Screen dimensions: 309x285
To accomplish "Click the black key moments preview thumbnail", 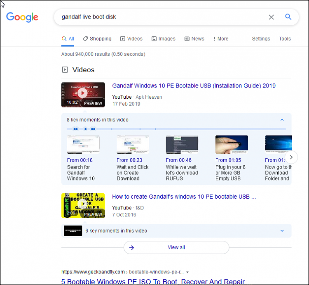I will pyautogui.click(x=73, y=231).
